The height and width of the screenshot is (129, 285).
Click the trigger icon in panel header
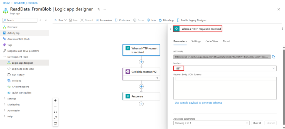[x=176, y=29]
